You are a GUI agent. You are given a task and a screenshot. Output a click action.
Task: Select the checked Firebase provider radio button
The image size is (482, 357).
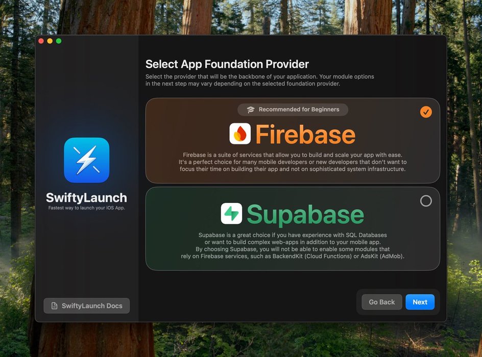tap(426, 112)
